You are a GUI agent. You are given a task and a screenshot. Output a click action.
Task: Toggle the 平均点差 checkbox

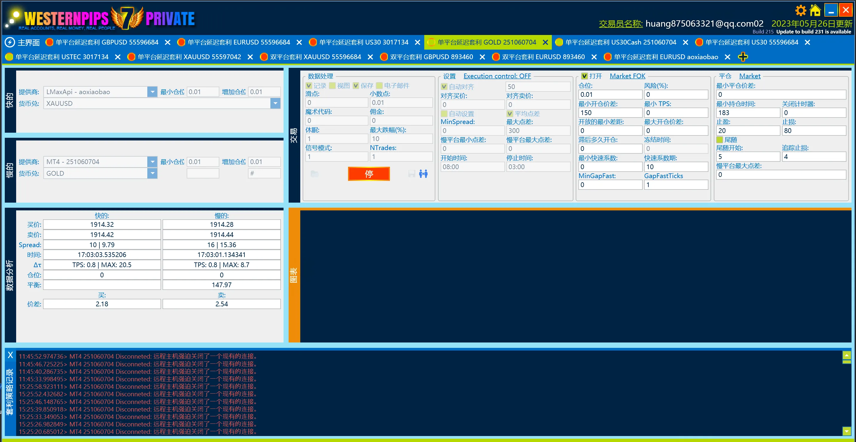coord(510,114)
